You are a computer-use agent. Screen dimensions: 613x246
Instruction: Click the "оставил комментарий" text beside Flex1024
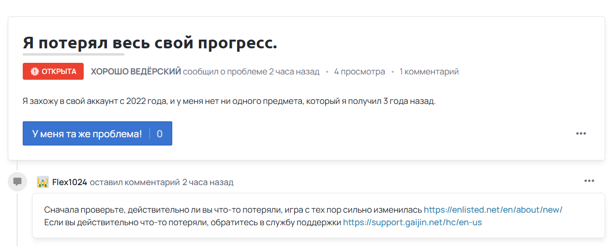[135, 182]
